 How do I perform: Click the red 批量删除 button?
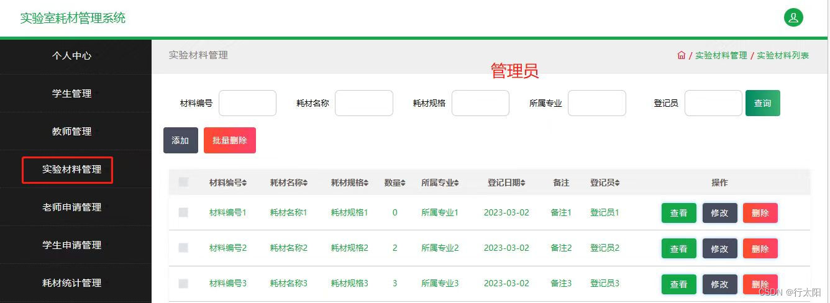click(230, 140)
